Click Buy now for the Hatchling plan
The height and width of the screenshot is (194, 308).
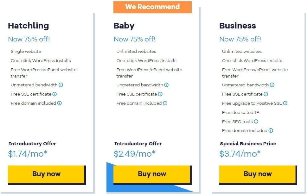pyautogui.click(x=46, y=174)
